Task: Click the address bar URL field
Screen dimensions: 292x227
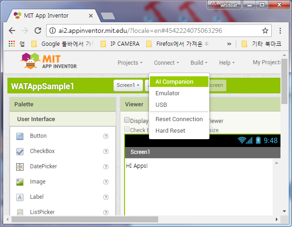Action: click(159, 31)
